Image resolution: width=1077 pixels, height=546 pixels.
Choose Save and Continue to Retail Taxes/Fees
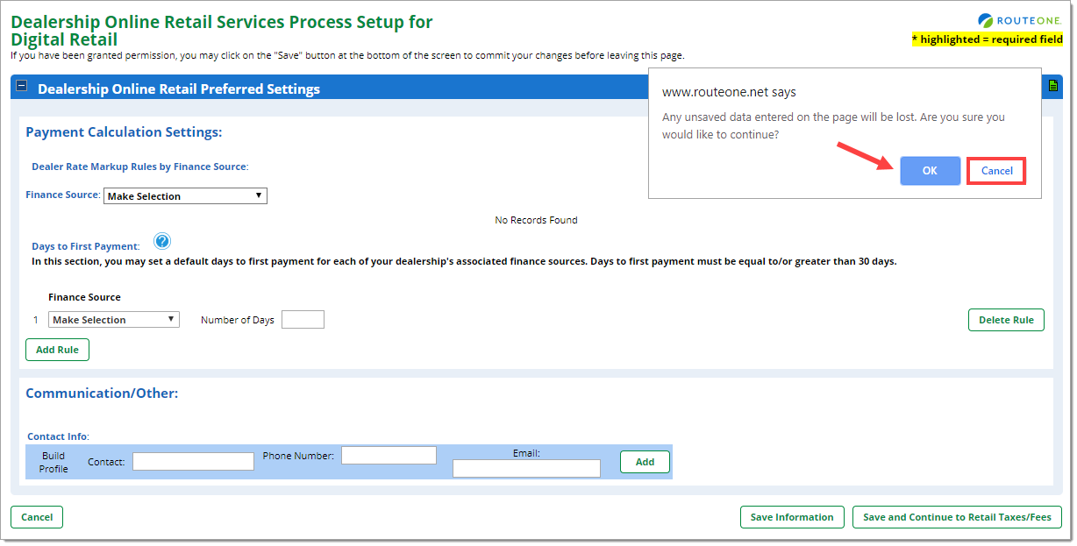pos(957,517)
